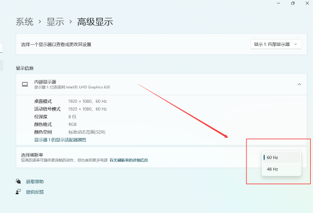This screenshot has height=213, width=313.
Task: Go back to 显示 in breadcrumb
Action: pyautogui.click(x=55, y=22)
